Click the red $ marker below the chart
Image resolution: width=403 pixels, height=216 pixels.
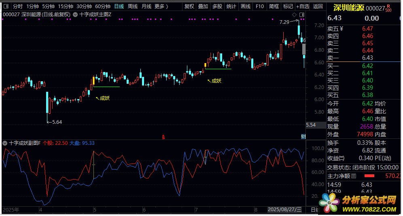pyautogui.click(x=163, y=137)
